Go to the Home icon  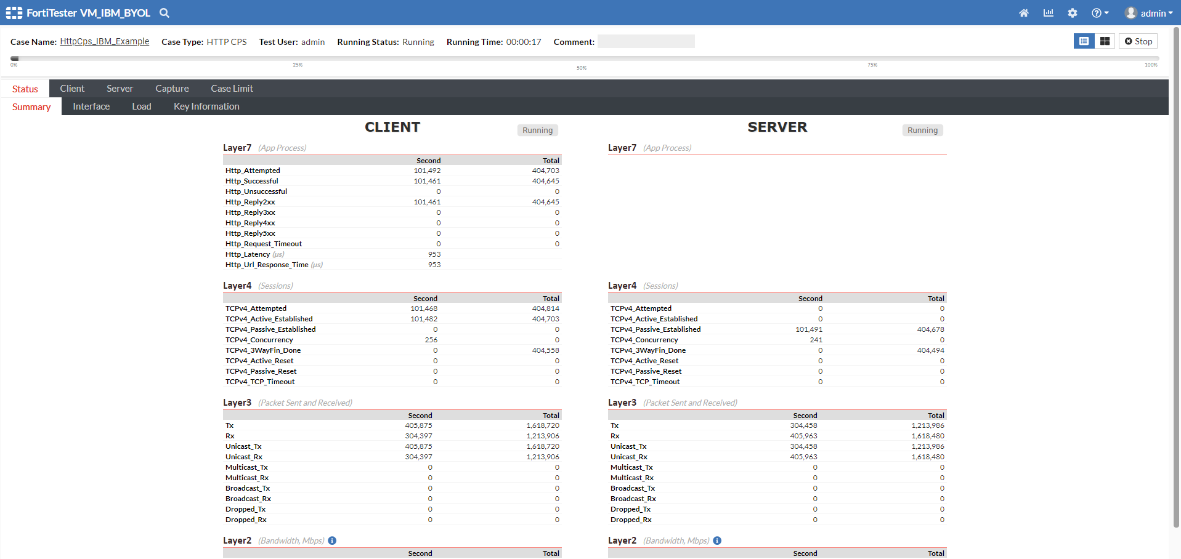point(1023,13)
